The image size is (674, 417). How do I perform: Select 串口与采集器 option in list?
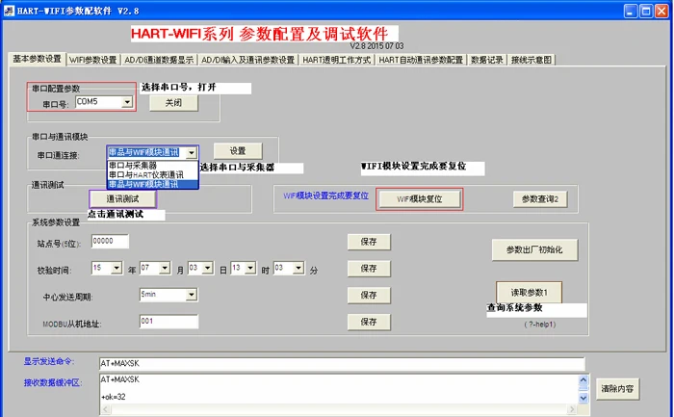click(x=152, y=166)
